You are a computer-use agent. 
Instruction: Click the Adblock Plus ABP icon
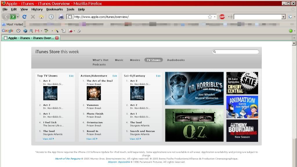pos(222,17)
